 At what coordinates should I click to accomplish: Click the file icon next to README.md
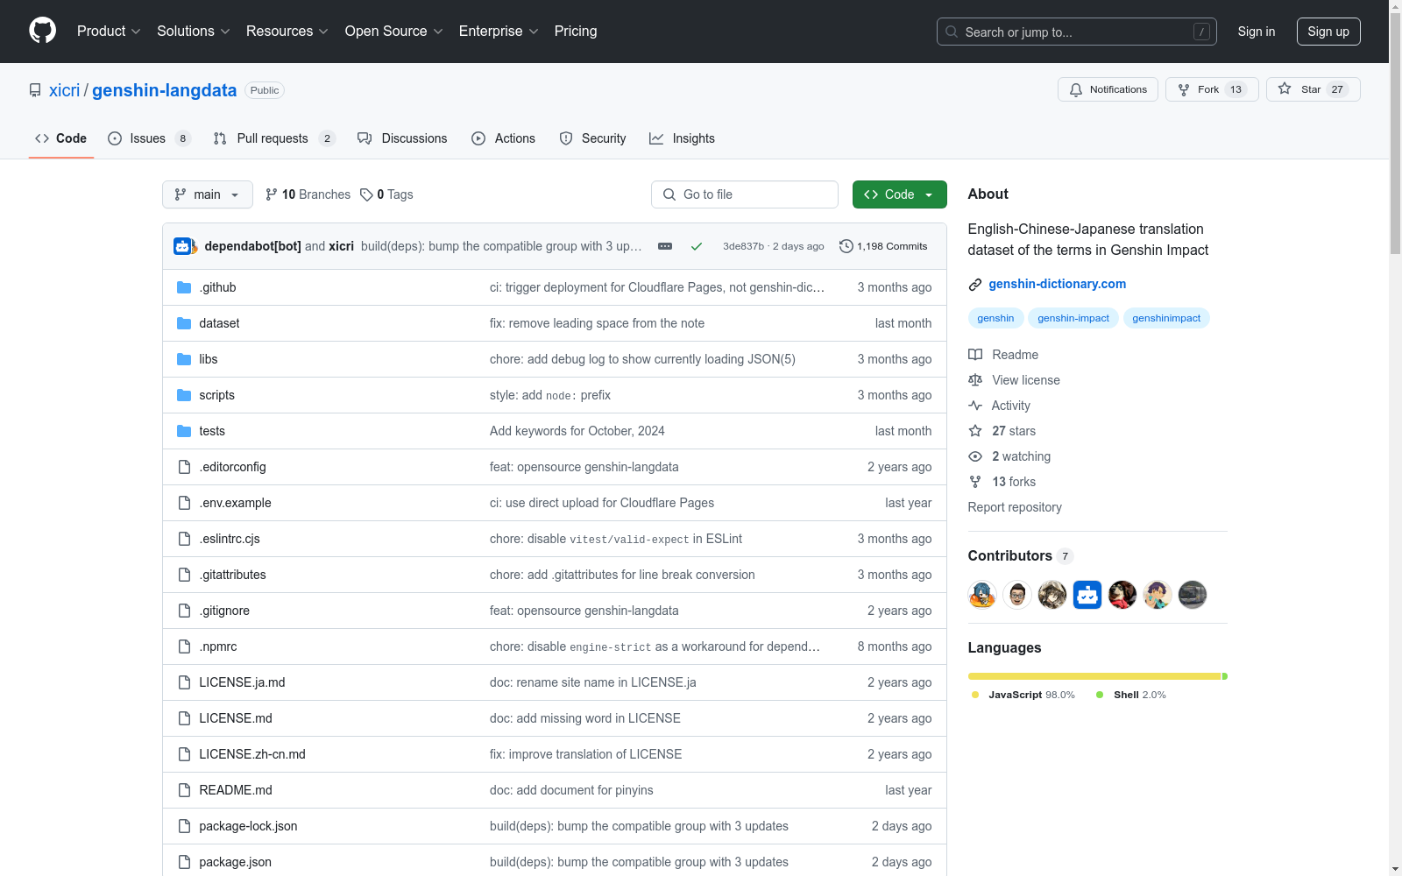coord(184,790)
